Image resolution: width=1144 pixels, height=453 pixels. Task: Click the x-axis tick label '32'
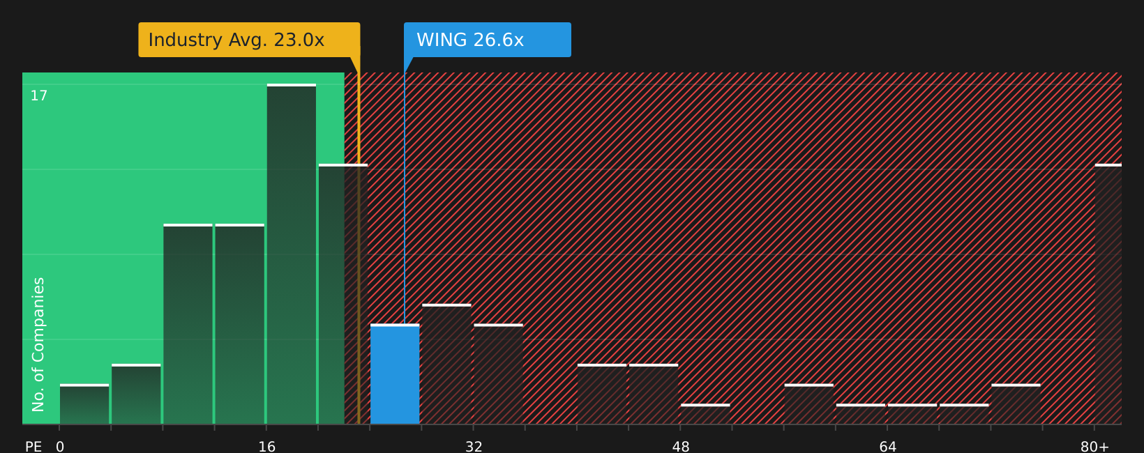[474, 447]
